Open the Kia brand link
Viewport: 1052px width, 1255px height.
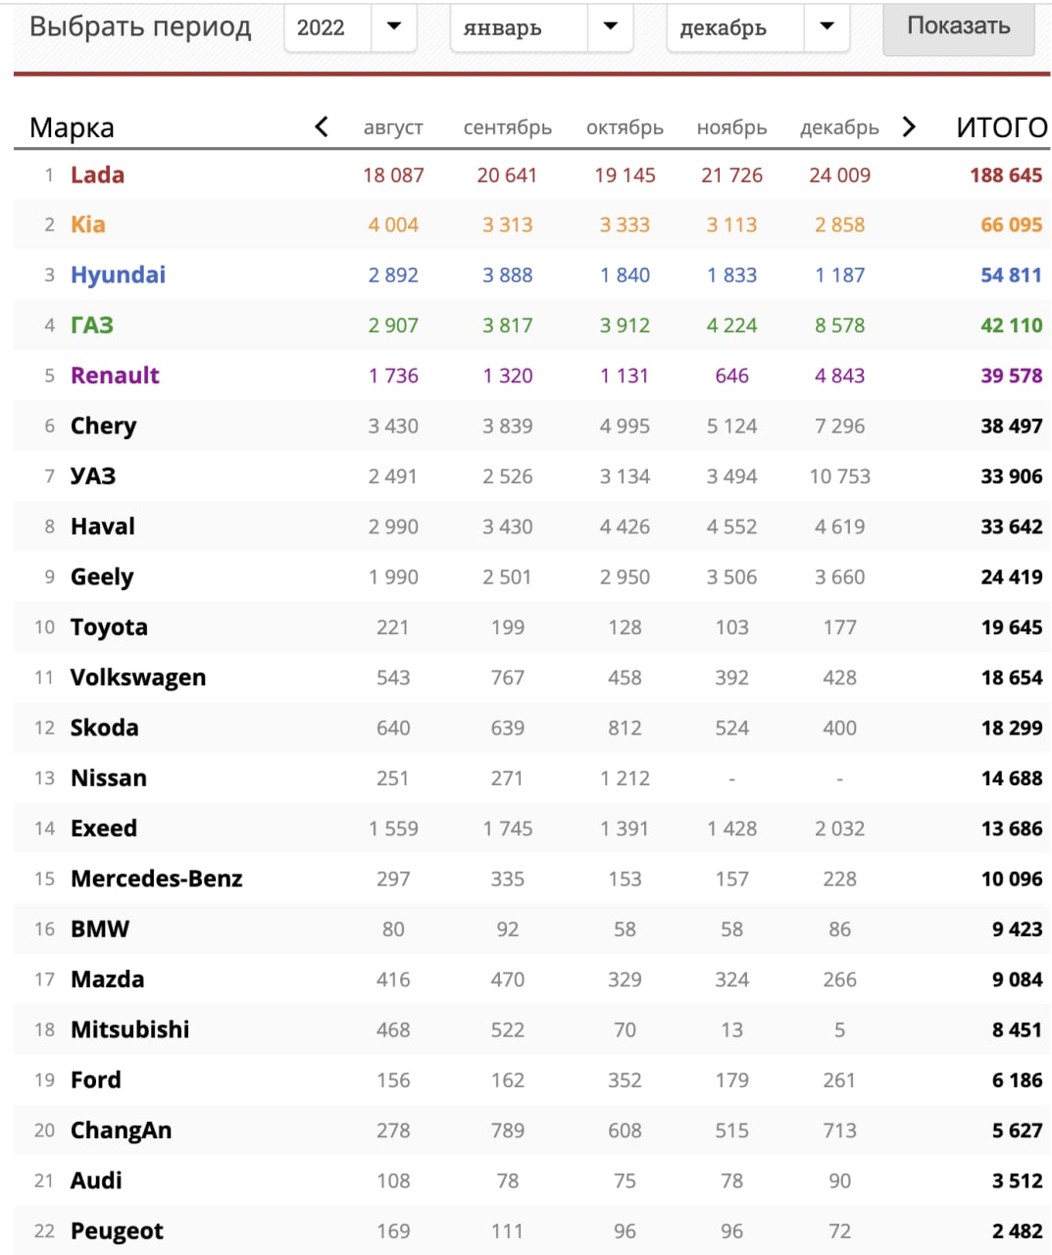pyautogui.click(x=87, y=225)
